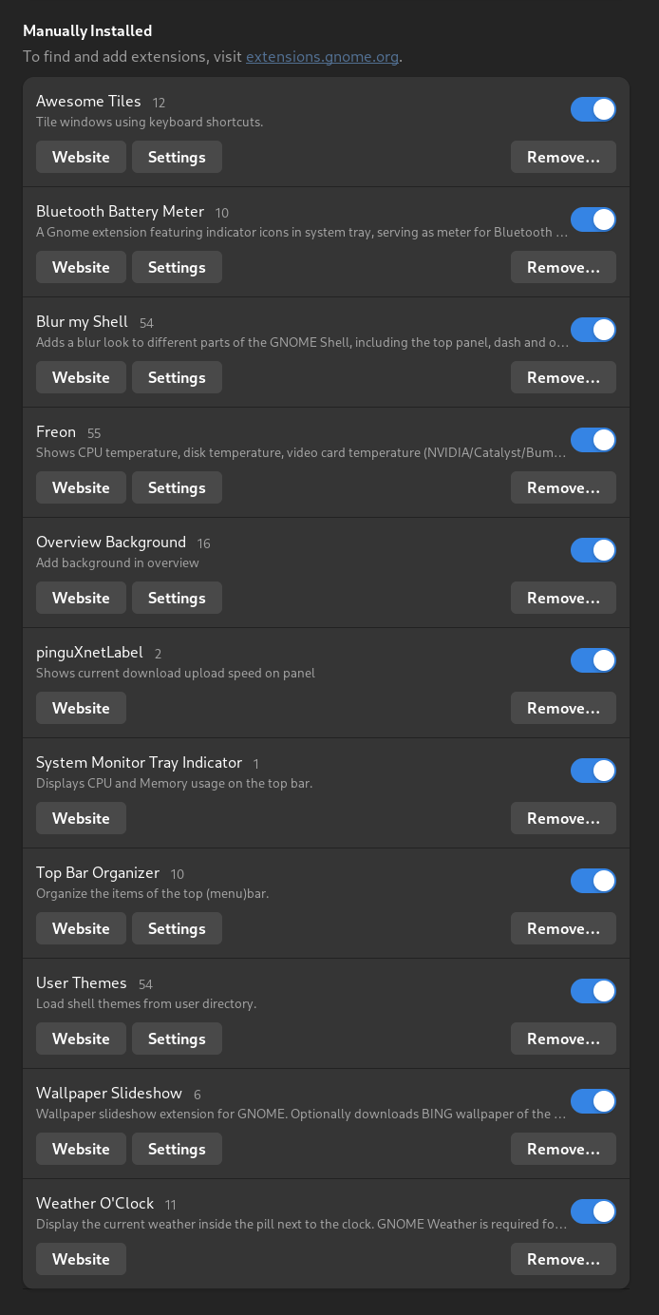The image size is (659, 1315).
Task: Remove System Monitor Tray Indicator extension
Action: pos(563,818)
